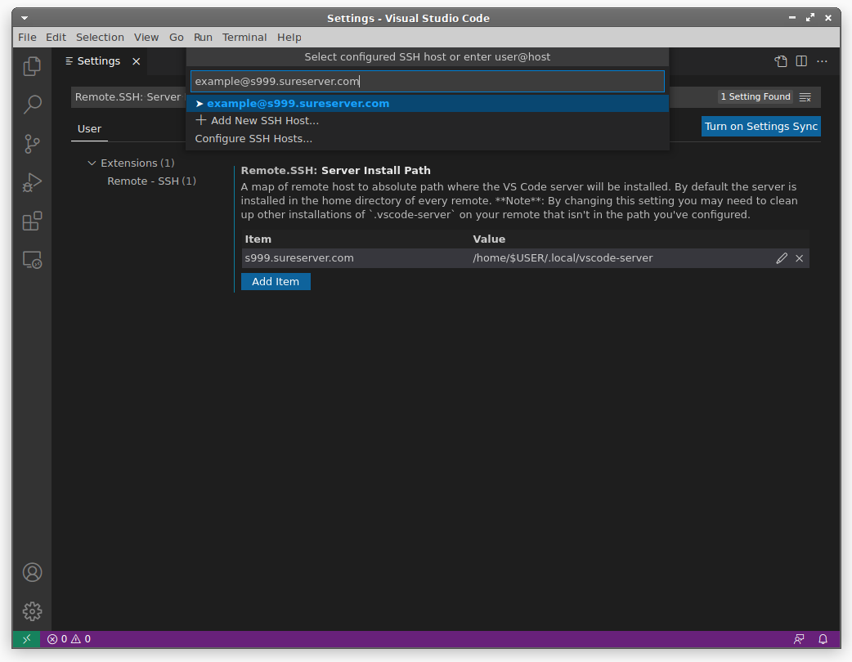
Task: Open the Run menu
Action: click(203, 38)
